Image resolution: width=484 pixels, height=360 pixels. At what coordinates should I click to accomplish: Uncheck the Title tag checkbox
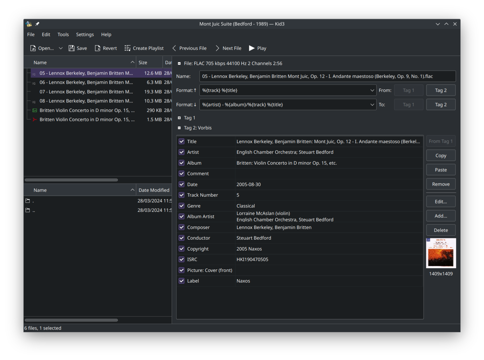182,141
